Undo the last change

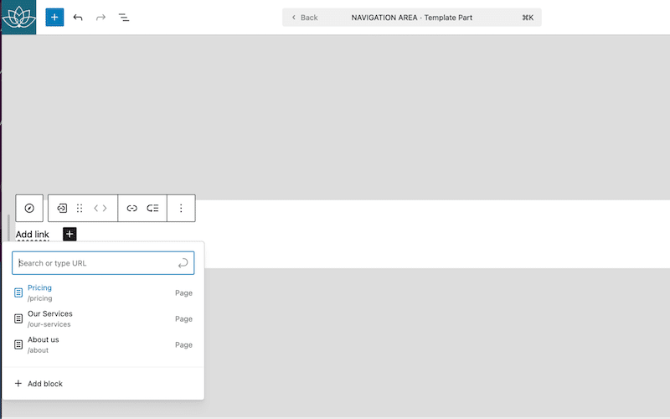(x=78, y=17)
